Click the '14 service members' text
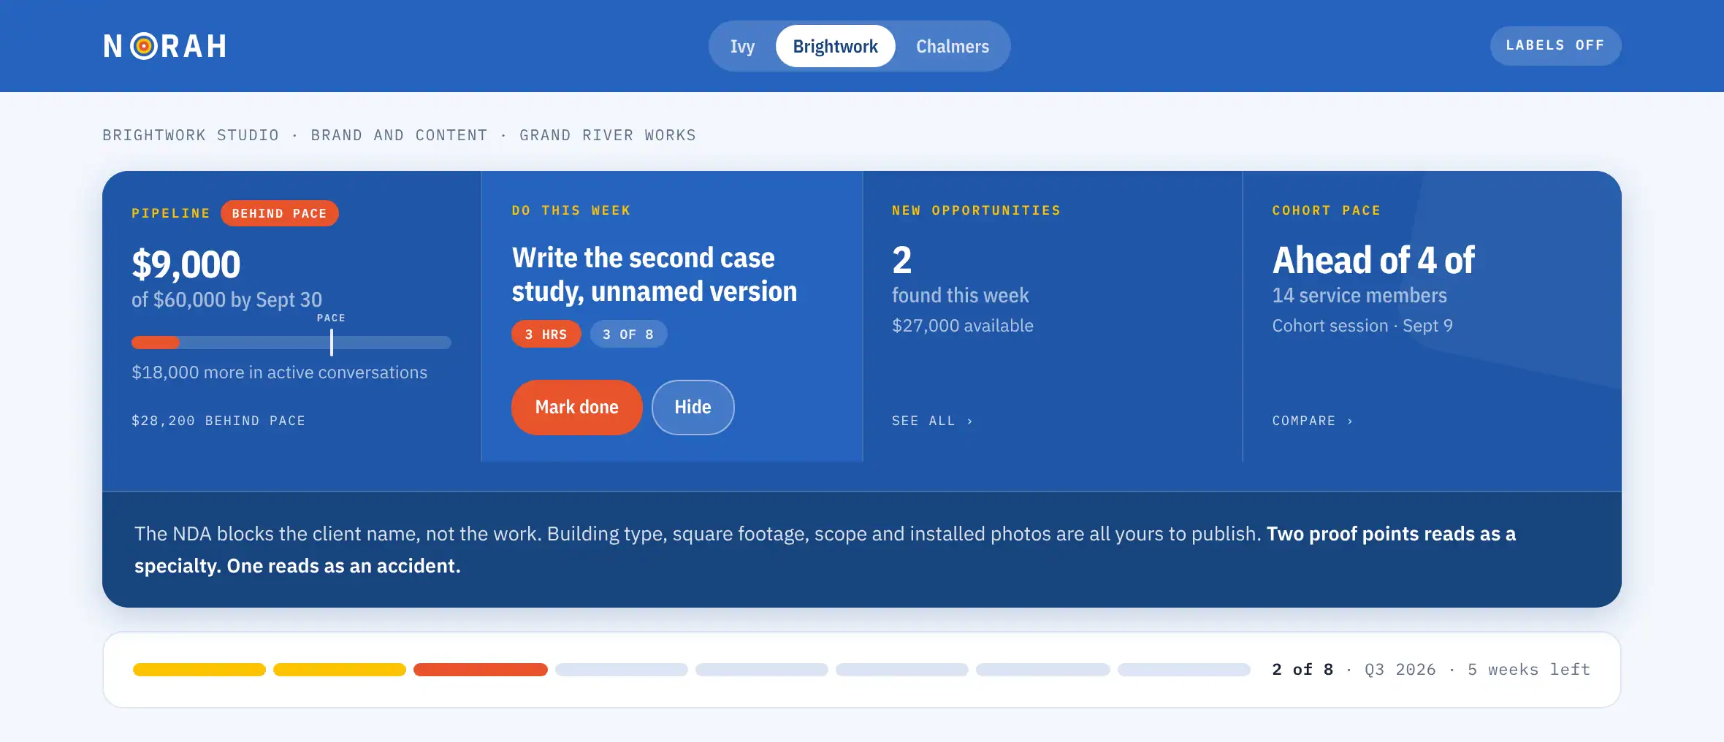 (1359, 295)
